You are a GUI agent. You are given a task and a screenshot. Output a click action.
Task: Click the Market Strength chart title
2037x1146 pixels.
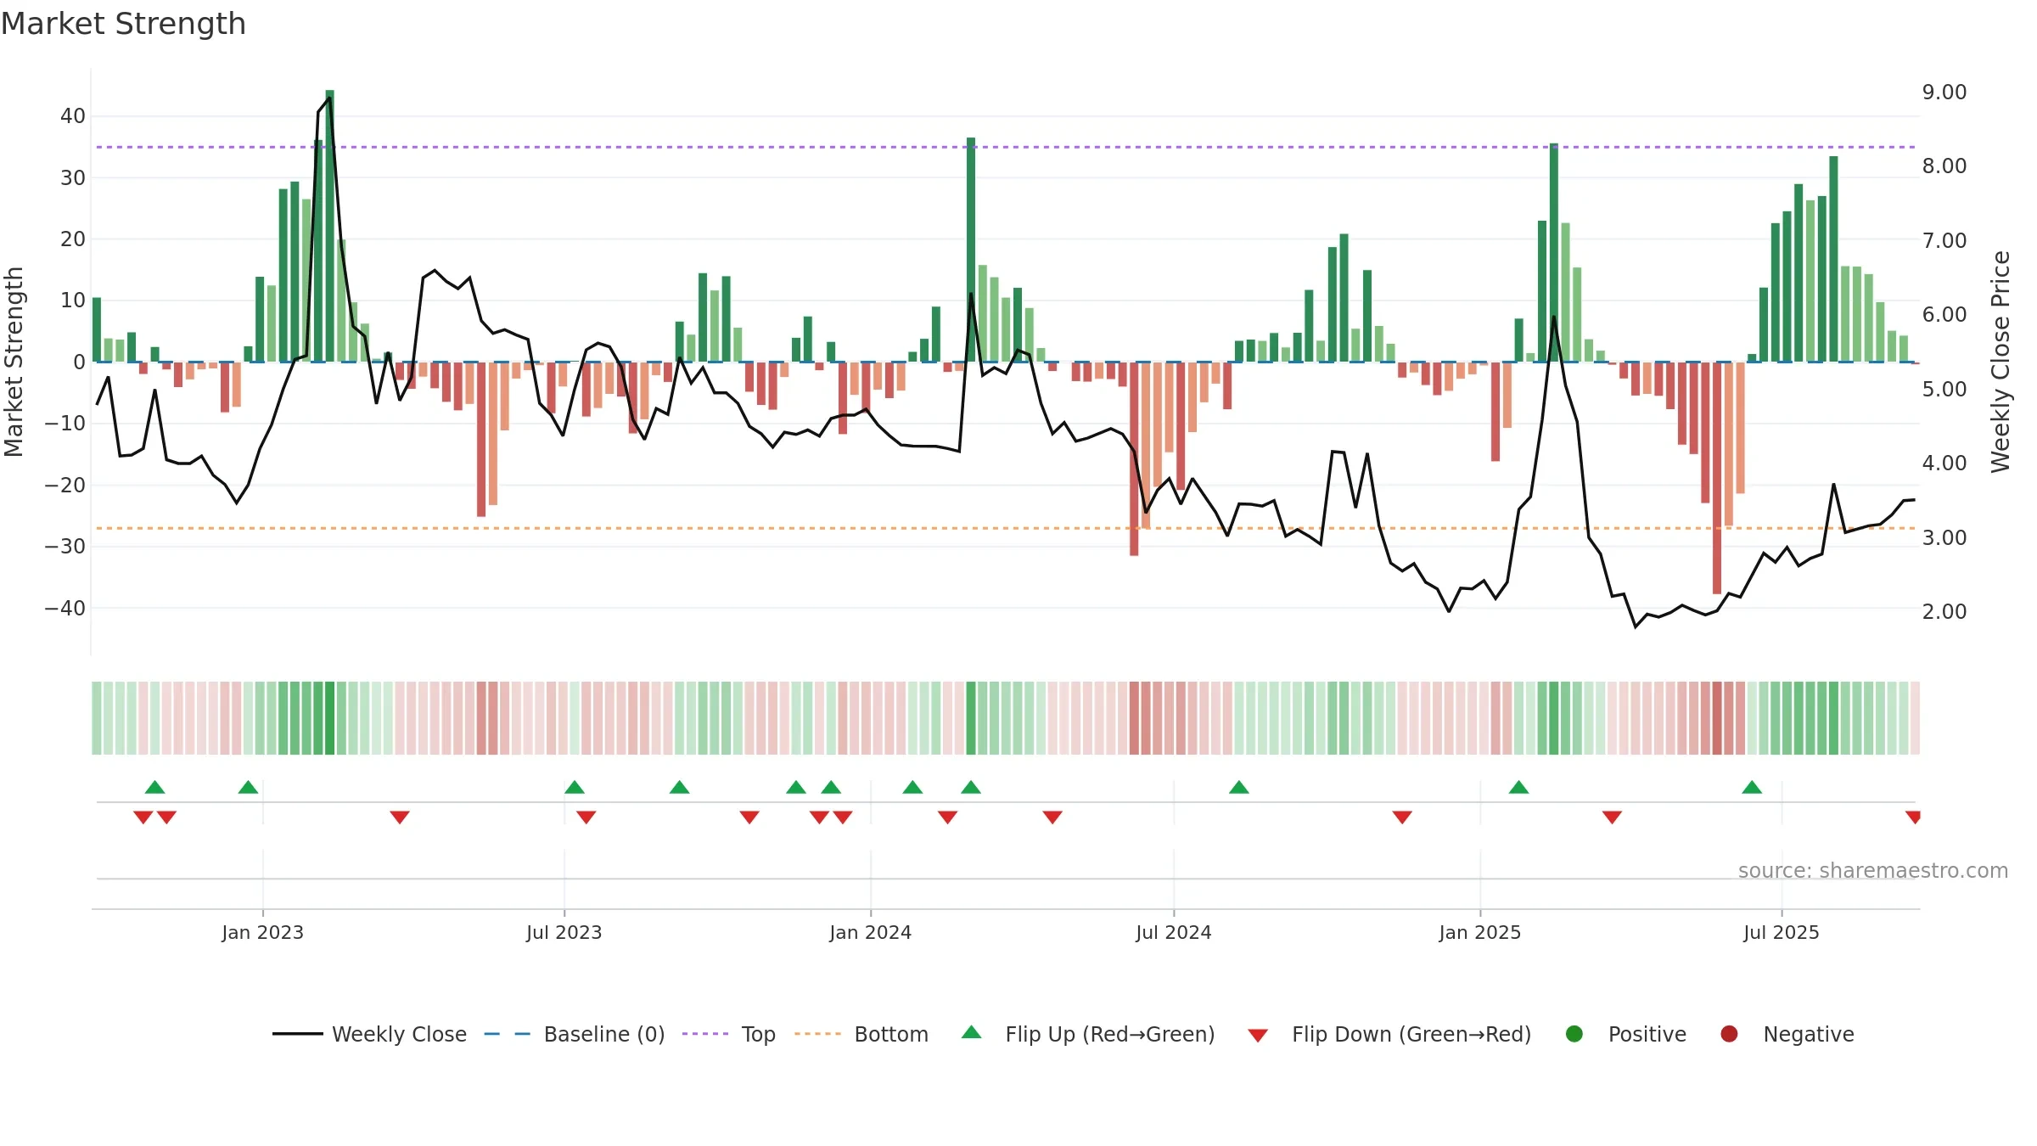tap(123, 24)
